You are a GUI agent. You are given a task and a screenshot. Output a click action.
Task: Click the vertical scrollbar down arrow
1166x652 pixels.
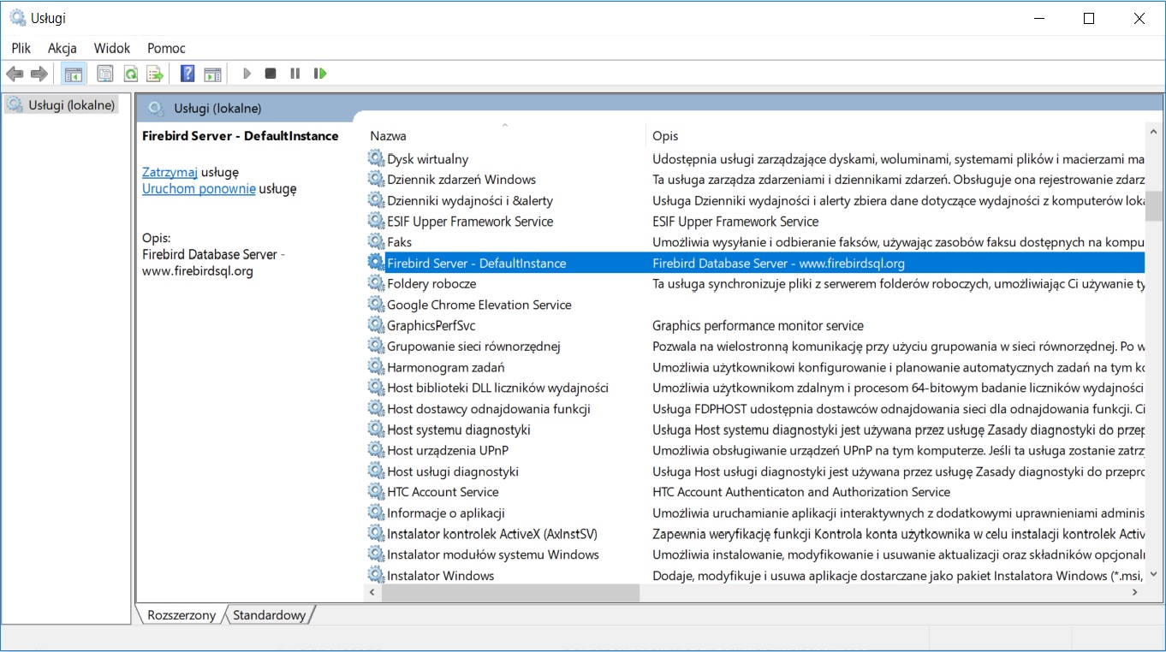[1154, 575]
